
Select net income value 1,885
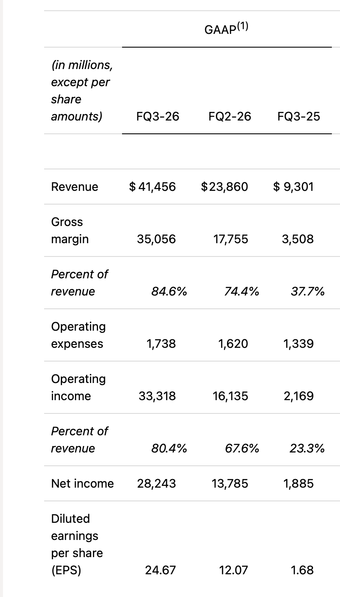(x=298, y=483)
